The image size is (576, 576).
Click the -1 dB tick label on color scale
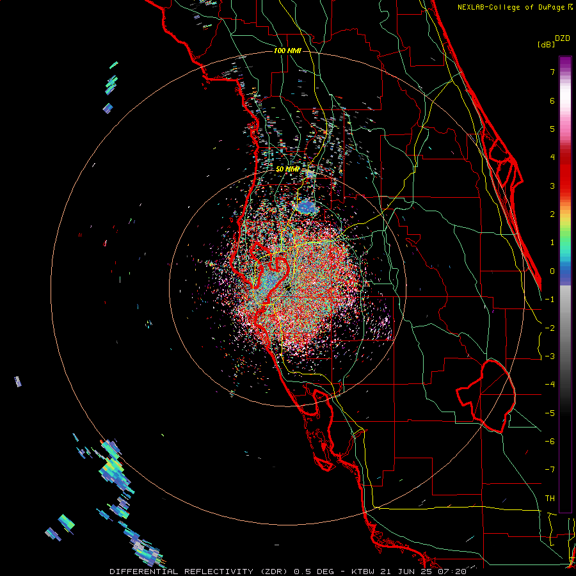click(550, 300)
